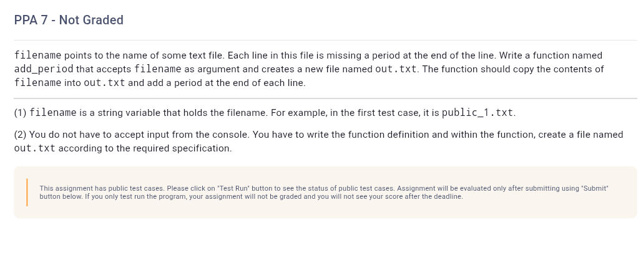Click "filename" in the phrase "accepts filename as argument"
Viewport: 641px width, 263px height.
(157, 69)
